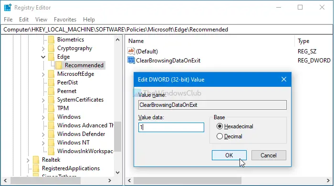Image resolution: width=334 pixels, height=186 pixels.
Task: Select the RegisteredApplications folder icon
Action: 36,168
